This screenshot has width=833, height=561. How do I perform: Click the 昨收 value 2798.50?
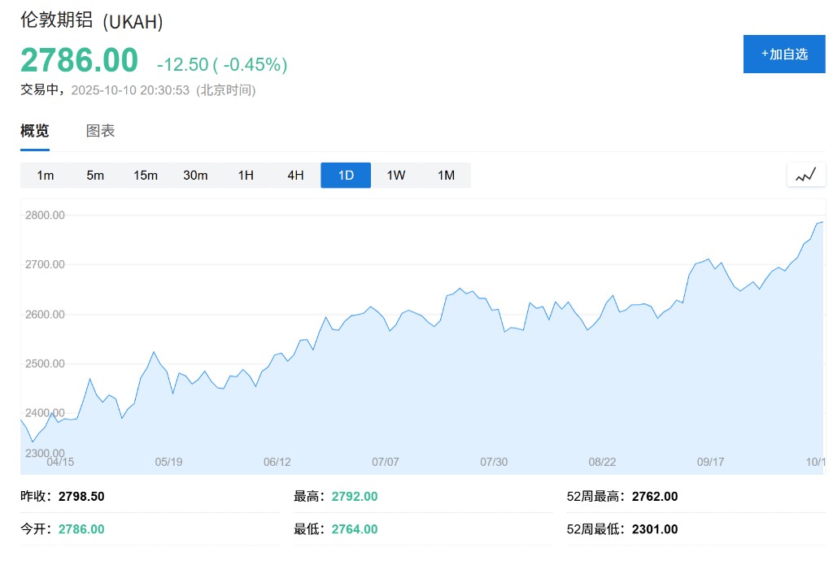click(81, 497)
